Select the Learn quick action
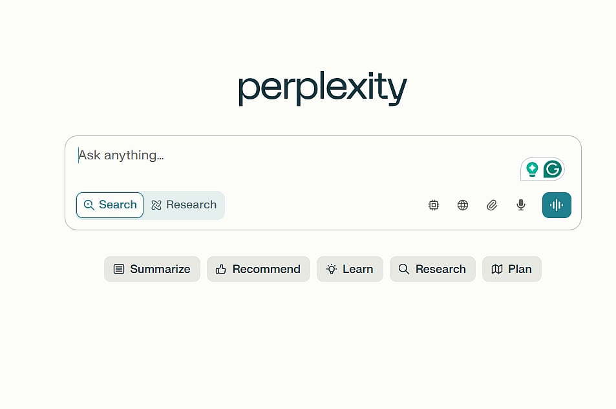Screen dimensions: 616x409 350,269
